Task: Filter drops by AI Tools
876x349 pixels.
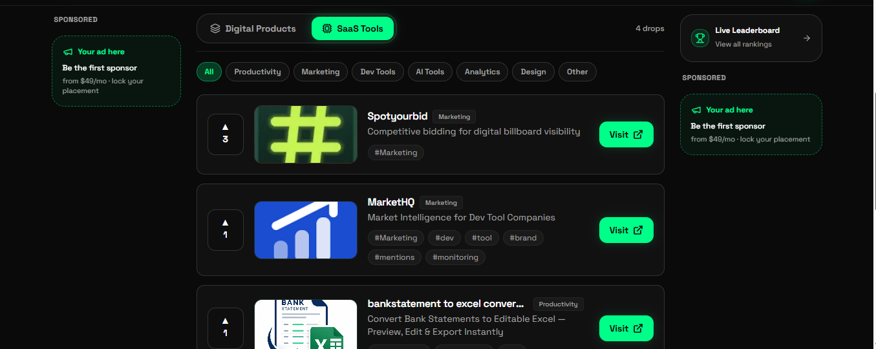Action: click(430, 72)
